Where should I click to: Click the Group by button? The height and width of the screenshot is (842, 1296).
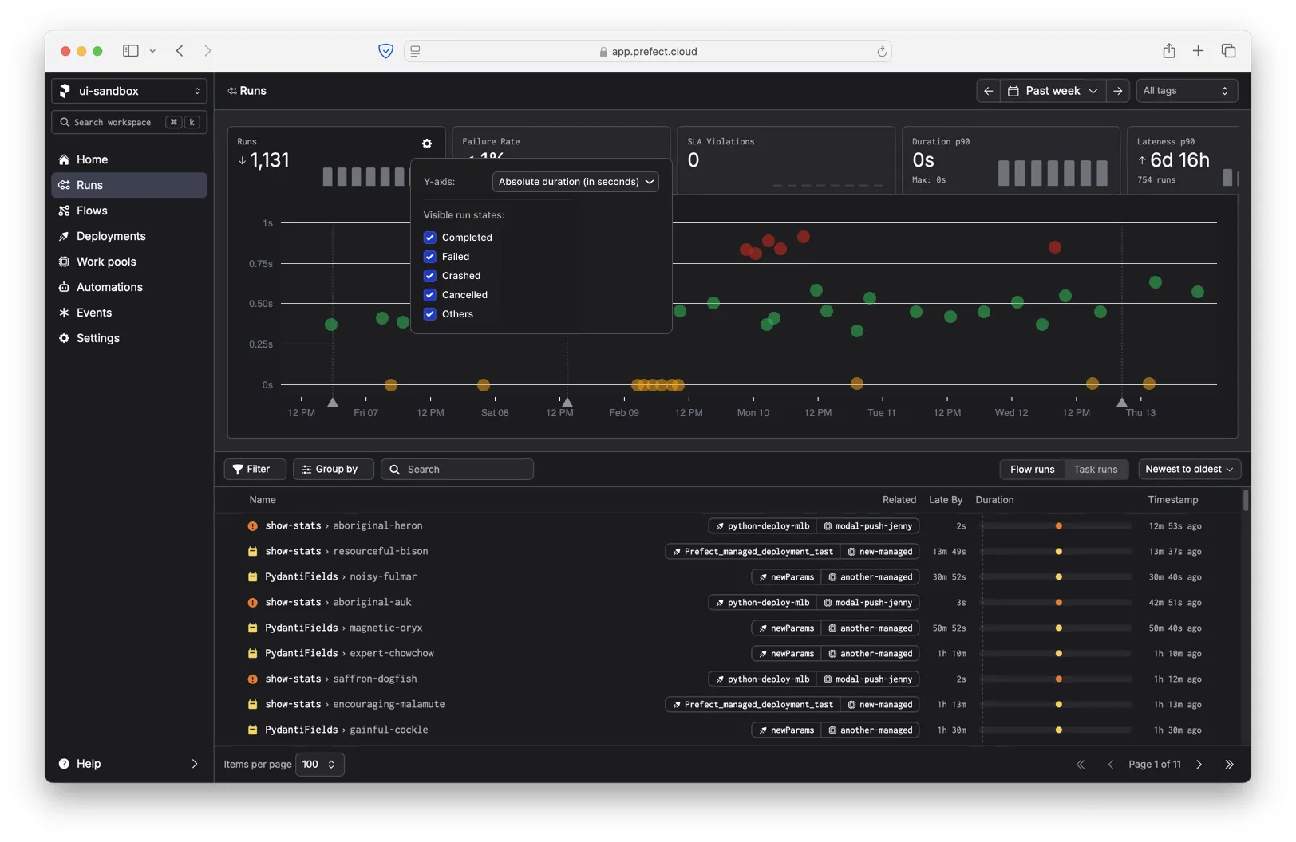point(333,470)
